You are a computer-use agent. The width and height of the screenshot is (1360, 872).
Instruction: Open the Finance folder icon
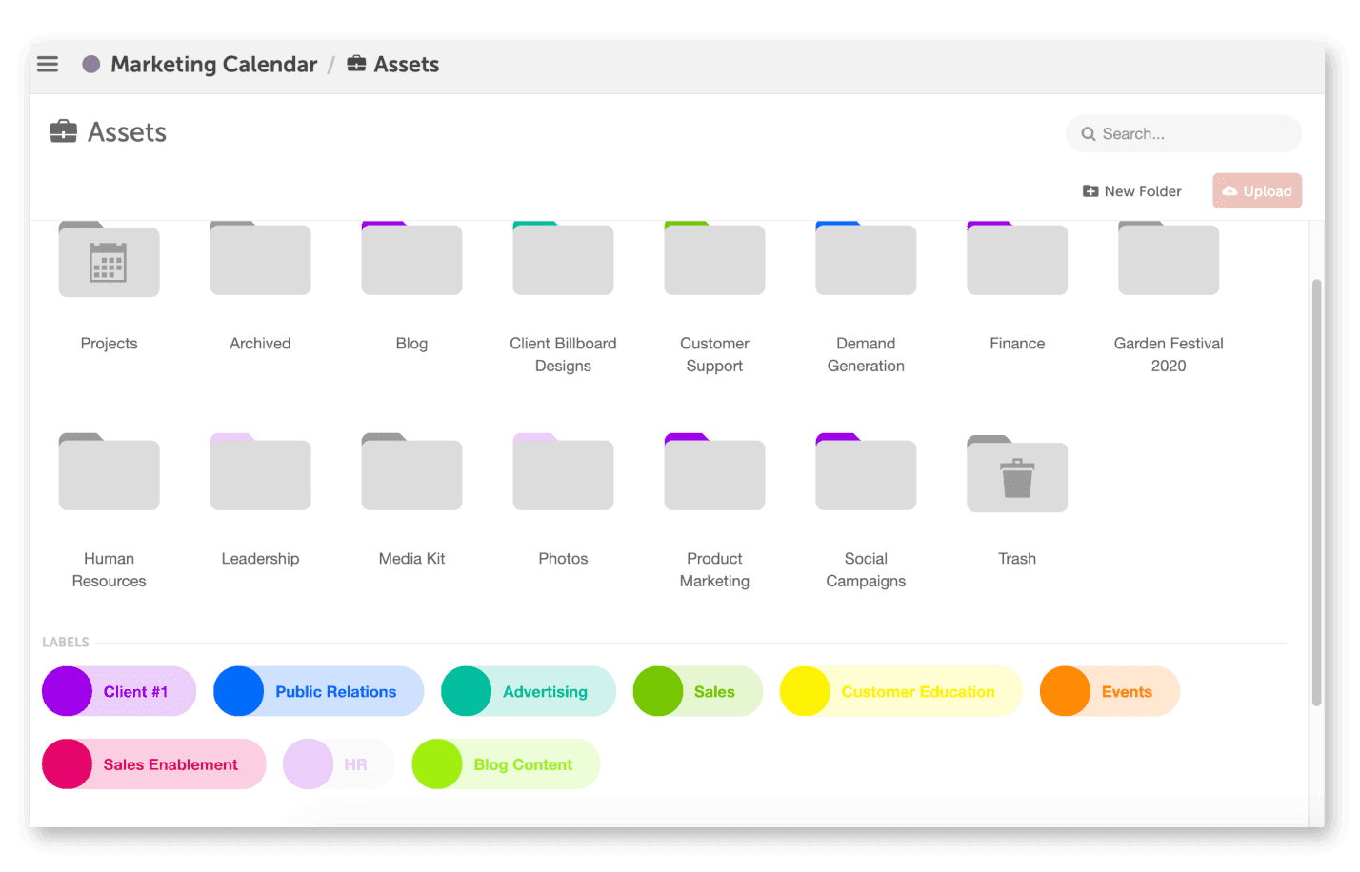1017,259
